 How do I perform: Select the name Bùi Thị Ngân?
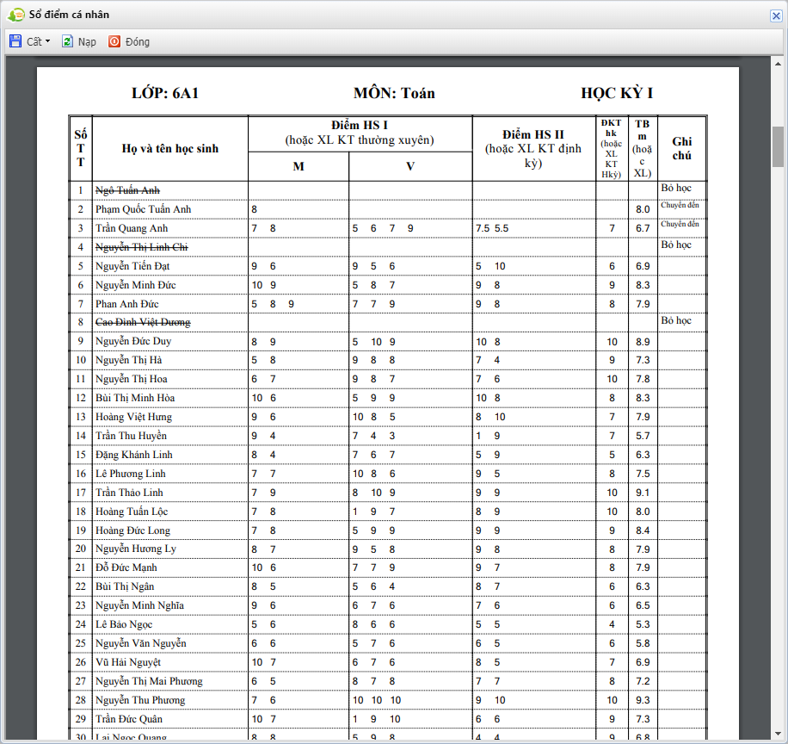point(125,586)
